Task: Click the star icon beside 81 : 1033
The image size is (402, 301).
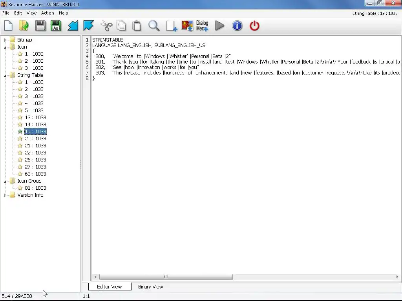Action: 20,188
